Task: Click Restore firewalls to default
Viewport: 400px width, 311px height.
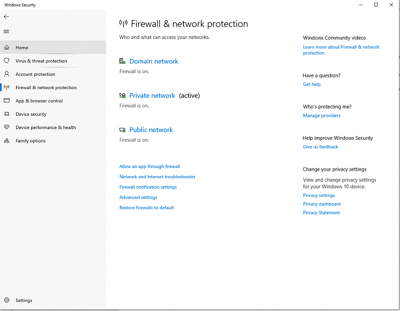Action: pyautogui.click(x=147, y=208)
